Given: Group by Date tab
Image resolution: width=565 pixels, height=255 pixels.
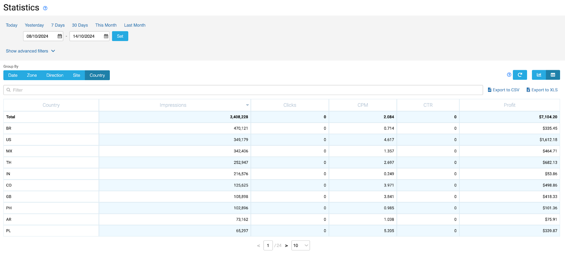Looking at the screenshot, I should (x=13, y=75).
